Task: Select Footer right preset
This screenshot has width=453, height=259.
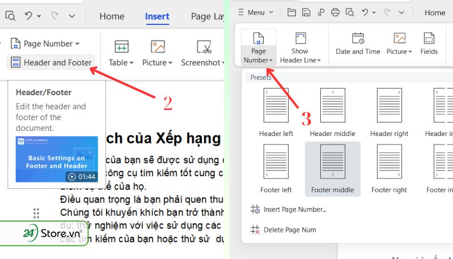Action: tap(389, 169)
